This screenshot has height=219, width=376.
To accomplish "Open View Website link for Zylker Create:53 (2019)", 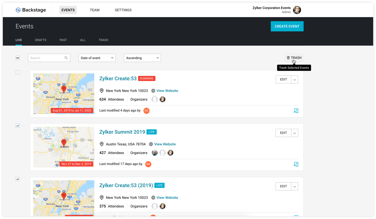I will (x=167, y=198).
